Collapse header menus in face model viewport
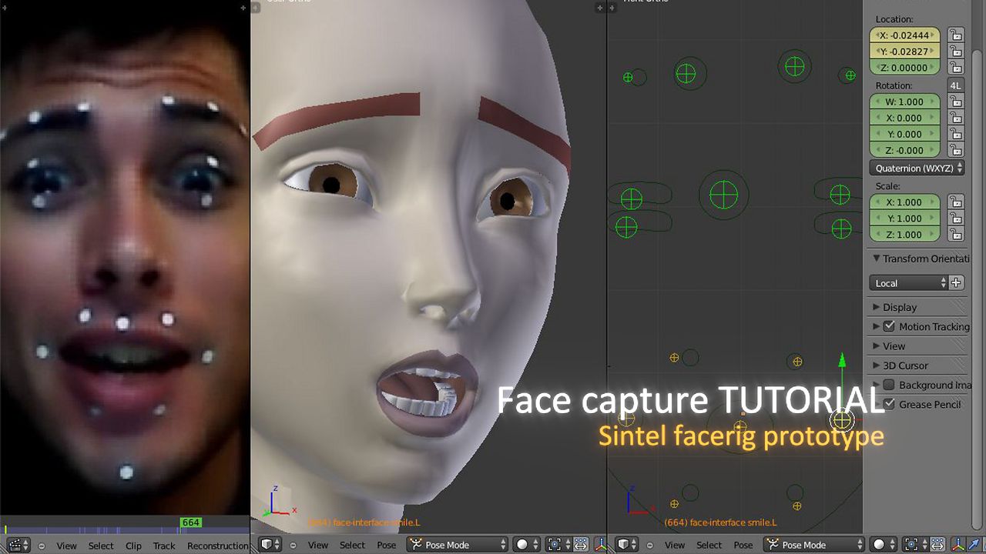 point(293,546)
